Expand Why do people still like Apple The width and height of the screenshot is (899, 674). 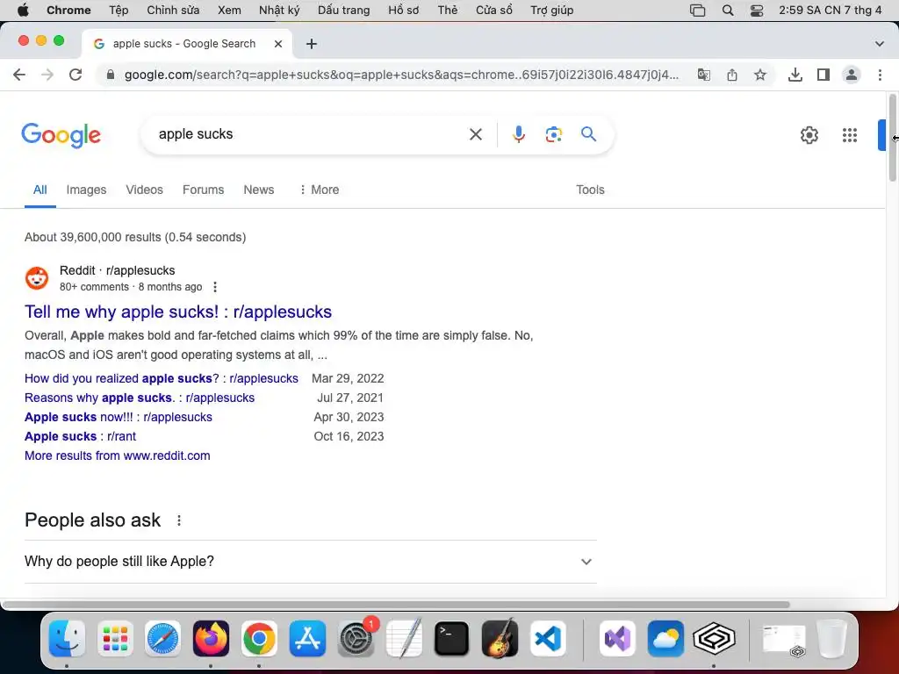pos(310,561)
